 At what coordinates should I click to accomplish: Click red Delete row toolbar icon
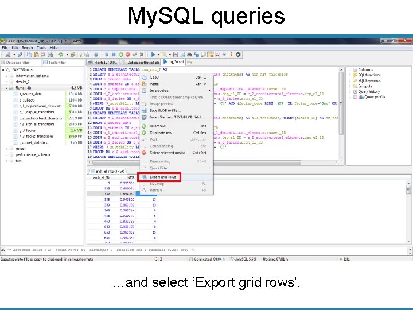click(x=128, y=55)
